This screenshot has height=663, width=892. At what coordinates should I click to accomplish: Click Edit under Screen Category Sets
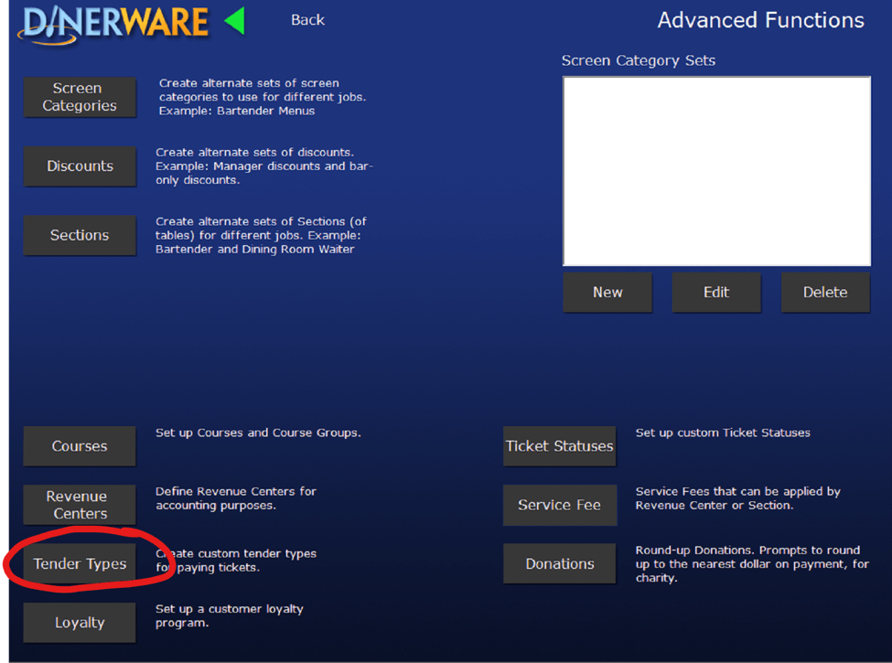pos(716,293)
